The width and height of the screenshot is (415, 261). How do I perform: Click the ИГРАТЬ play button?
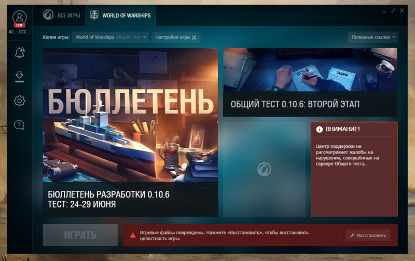80,235
